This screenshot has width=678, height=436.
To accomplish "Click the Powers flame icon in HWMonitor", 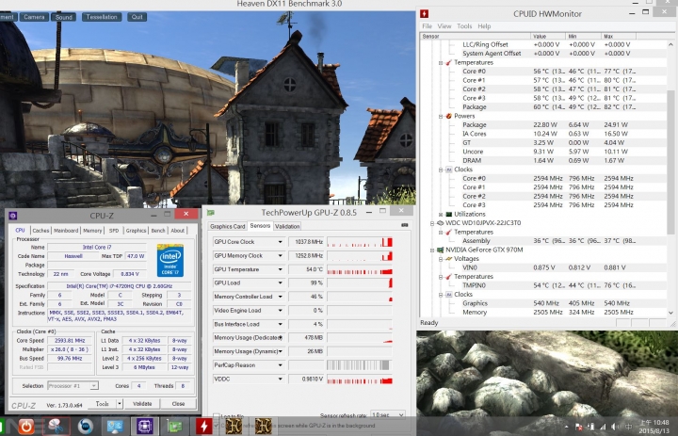I will 449,116.
